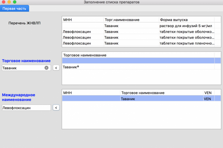Focus the Левофлоксацин input field
223x148 pixels.
[26, 108]
